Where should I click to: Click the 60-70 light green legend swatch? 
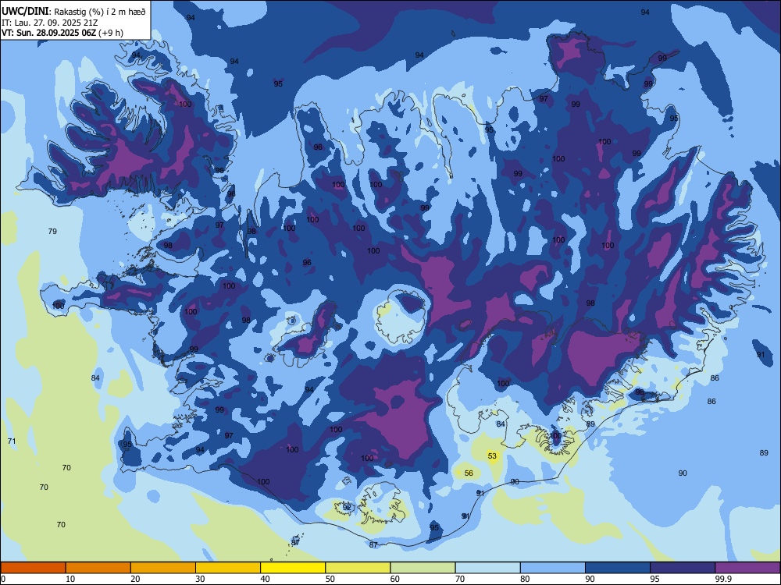click(423, 568)
